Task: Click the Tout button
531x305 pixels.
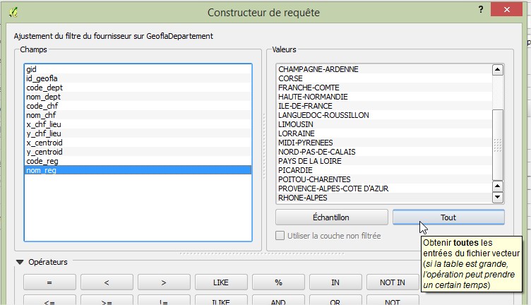Action: 448,217
